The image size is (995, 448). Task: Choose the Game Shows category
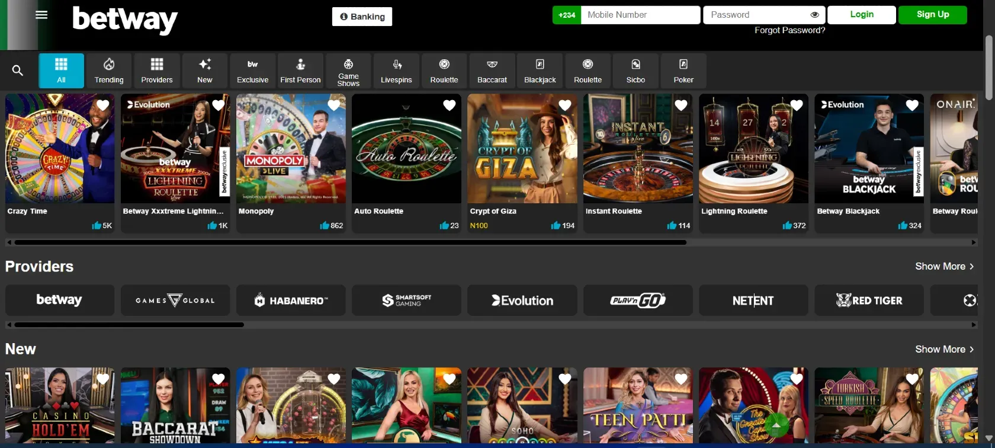(x=348, y=71)
